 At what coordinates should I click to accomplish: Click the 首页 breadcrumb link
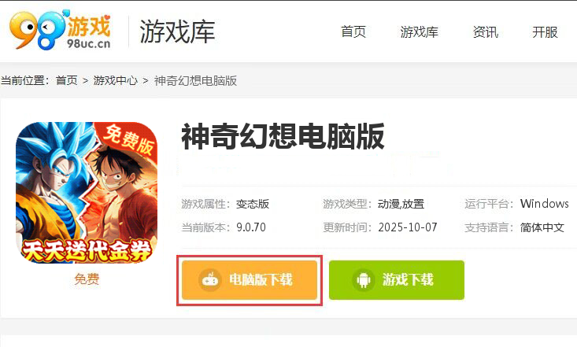[x=67, y=80]
